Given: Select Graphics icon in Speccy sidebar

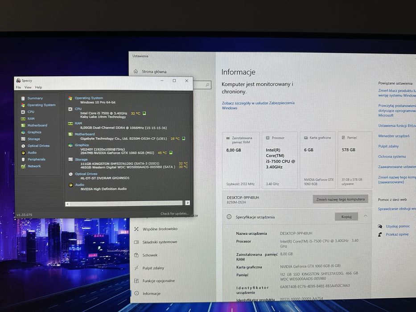Looking at the screenshot, I should (x=23, y=132).
